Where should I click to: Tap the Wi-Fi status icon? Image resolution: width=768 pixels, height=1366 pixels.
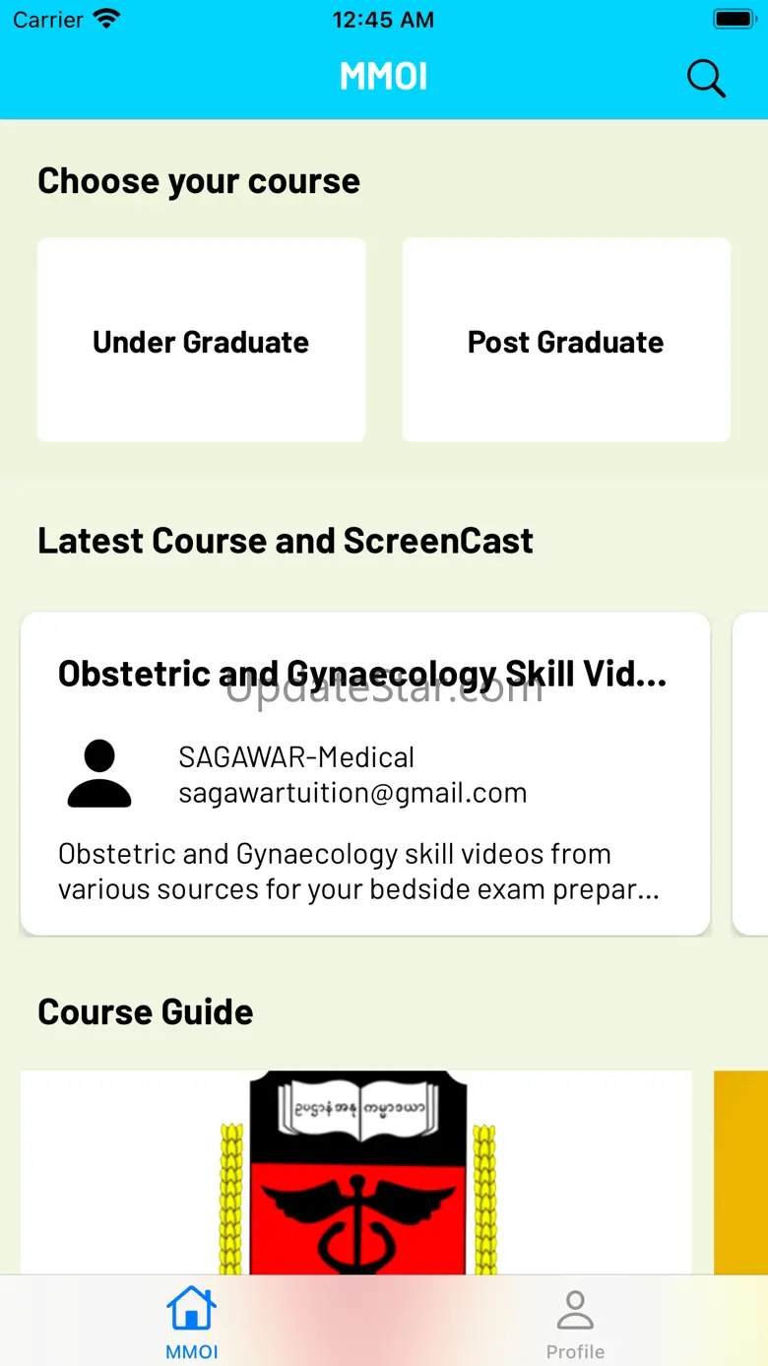coord(105,19)
